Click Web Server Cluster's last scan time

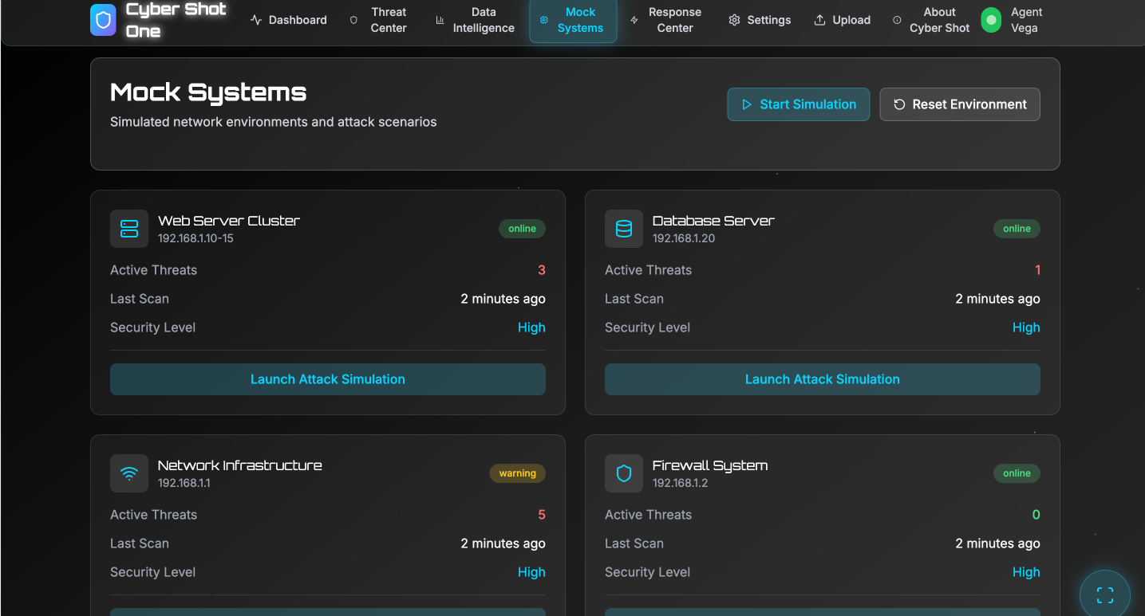503,299
